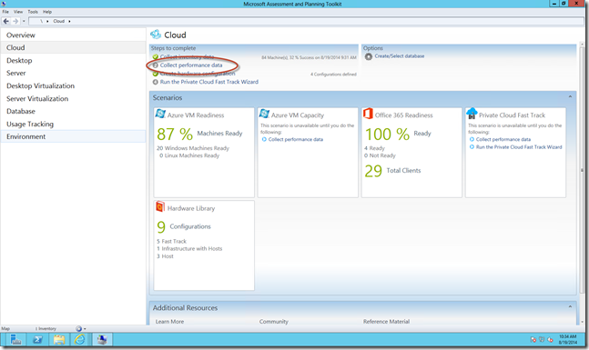
Task: Select Server Virtualization in the sidebar
Action: pos(73,99)
